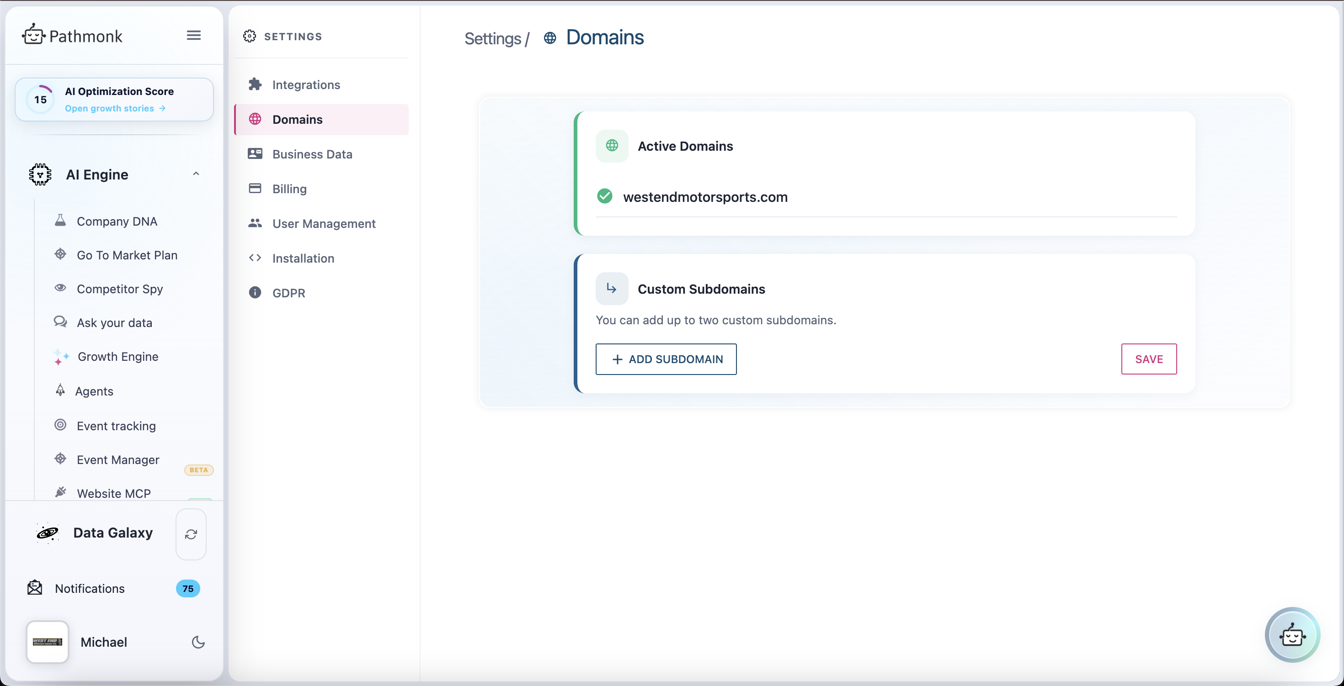Click the AI Optimization Score 15 gauge

pos(41,100)
